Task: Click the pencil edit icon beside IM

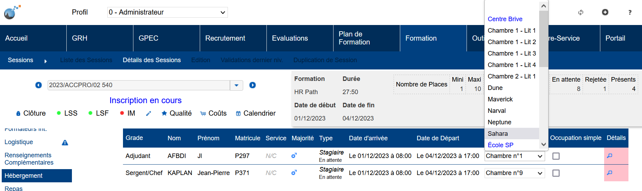Action: [149, 114]
